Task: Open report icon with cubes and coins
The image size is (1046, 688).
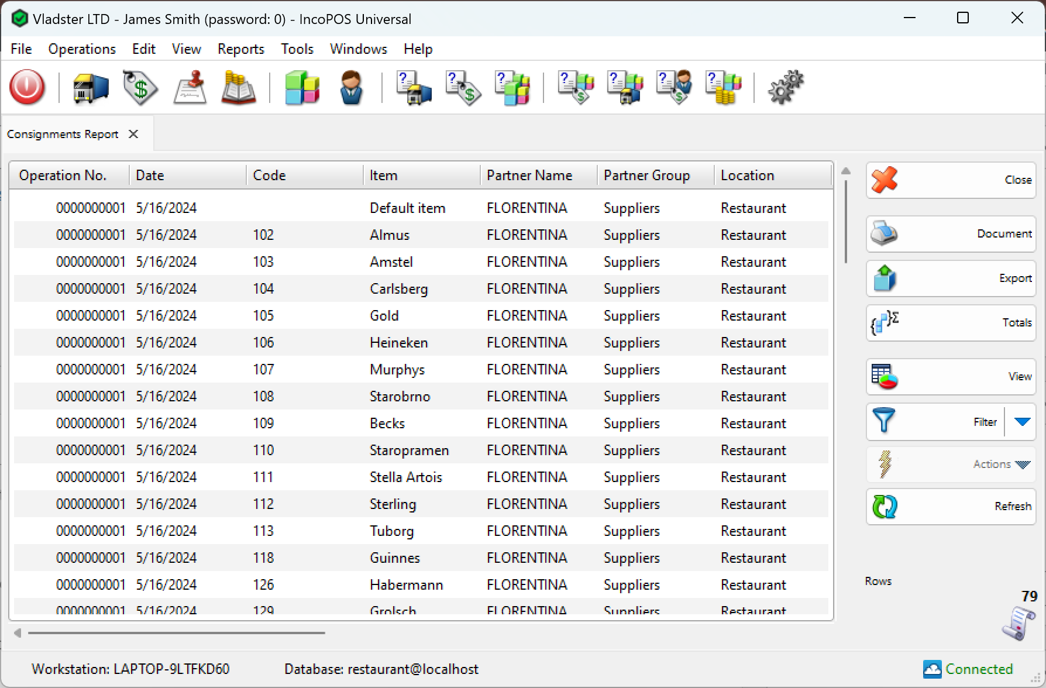Action: (x=724, y=88)
